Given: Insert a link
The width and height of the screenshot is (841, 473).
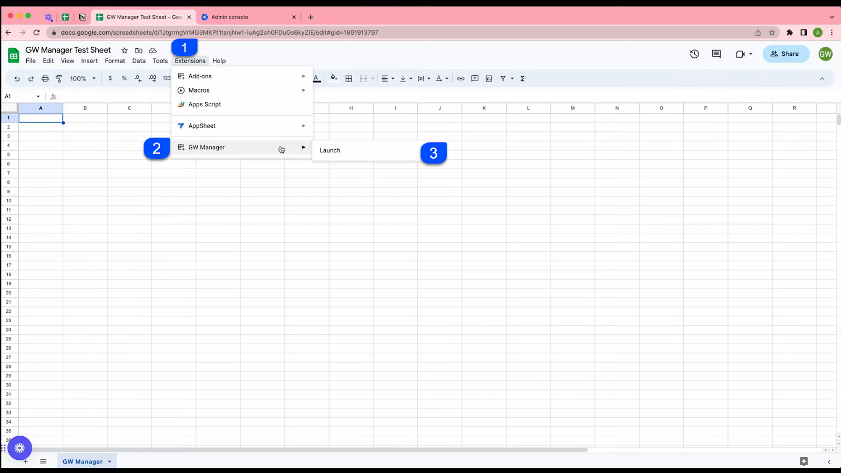Looking at the screenshot, I should pos(460,78).
